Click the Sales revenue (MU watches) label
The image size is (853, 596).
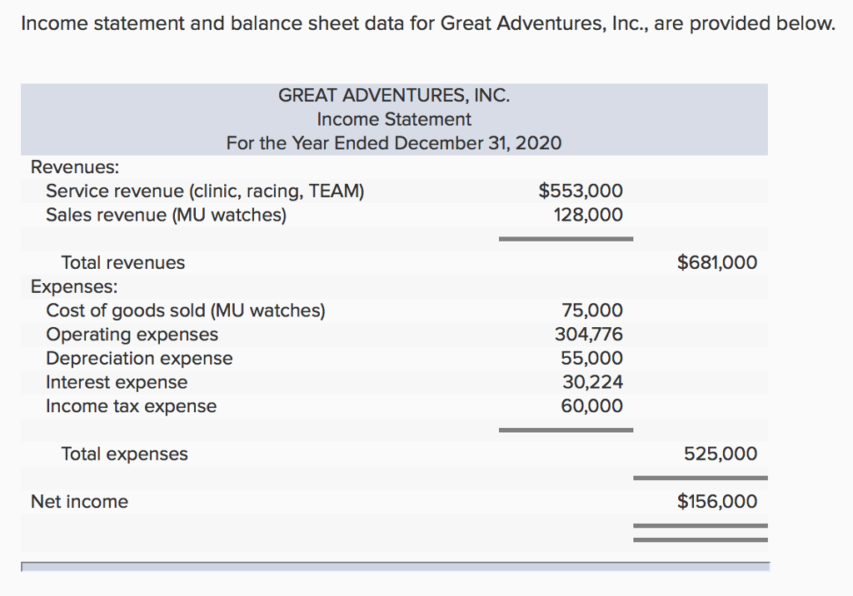click(166, 216)
